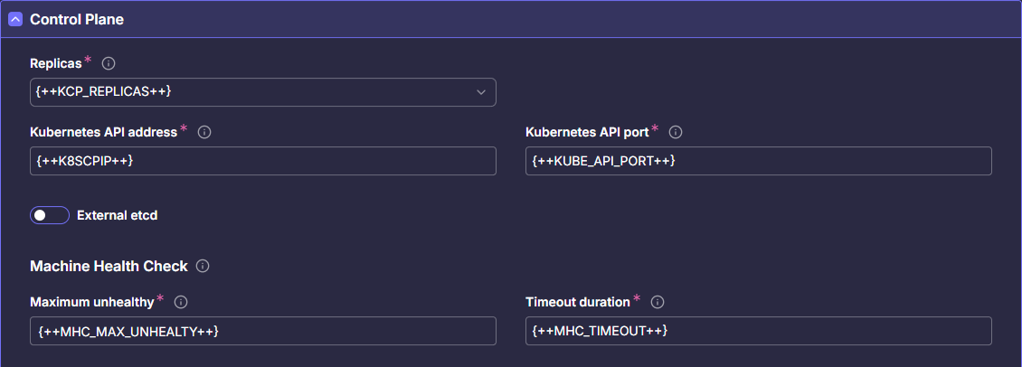Viewport: 1022px width, 367px height.
Task: Click the Replicas dropdown arrow
Action: (481, 92)
